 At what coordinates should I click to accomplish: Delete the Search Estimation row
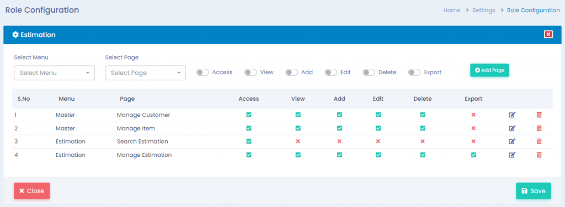[539, 141]
